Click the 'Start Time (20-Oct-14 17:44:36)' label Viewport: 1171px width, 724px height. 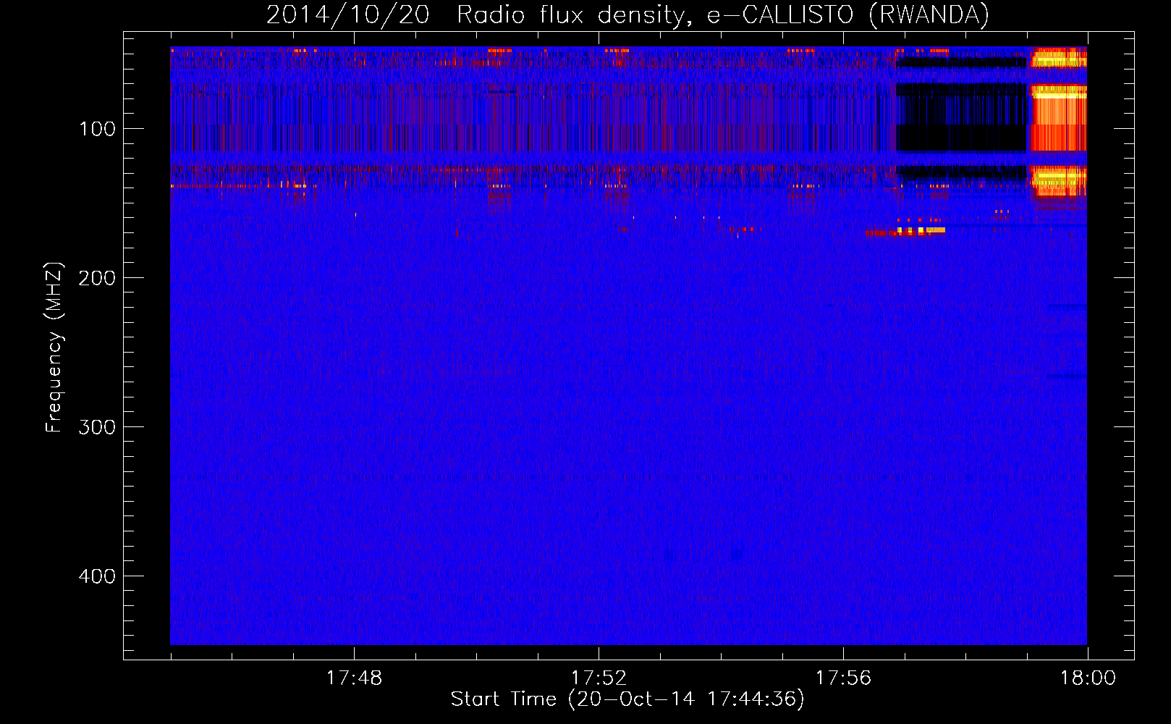pyautogui.click(x=627, y=699)
